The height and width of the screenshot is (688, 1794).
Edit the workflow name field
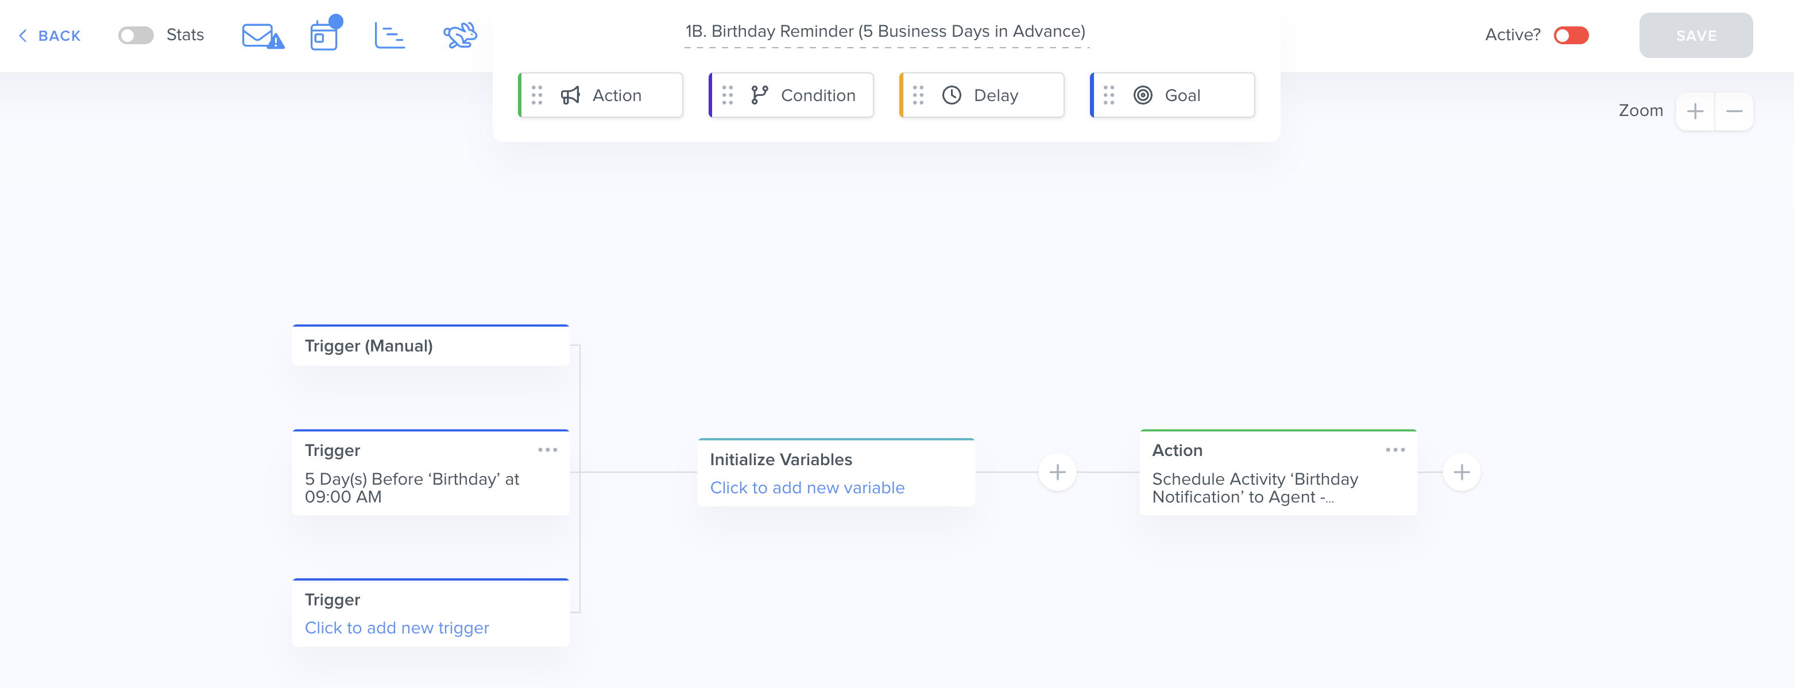click(x=885, y=32)
